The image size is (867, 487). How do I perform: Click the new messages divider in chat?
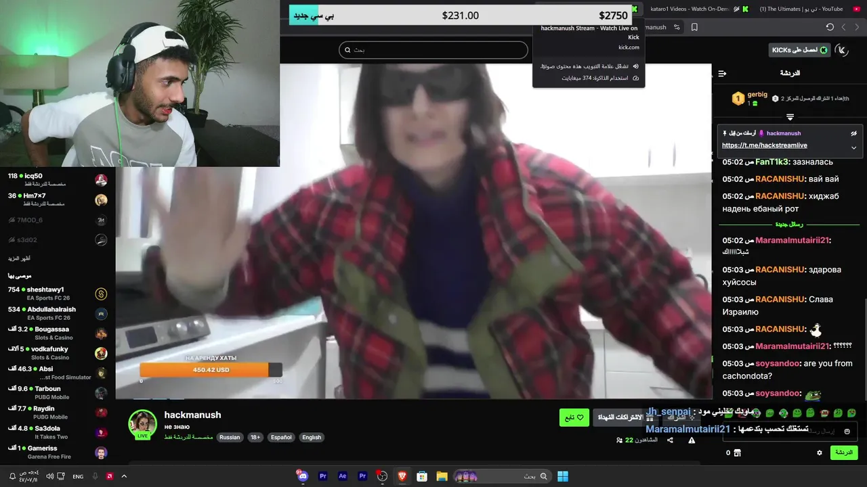click(x=789, y=224)
